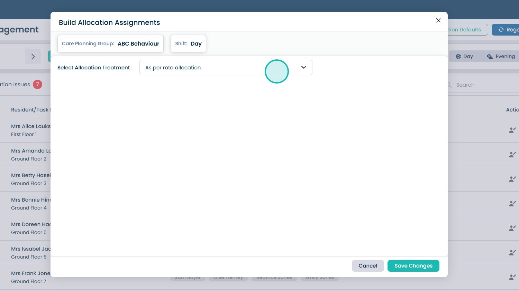
Task: Click the Ground Floor 6 room label
Action: point(29,257)
